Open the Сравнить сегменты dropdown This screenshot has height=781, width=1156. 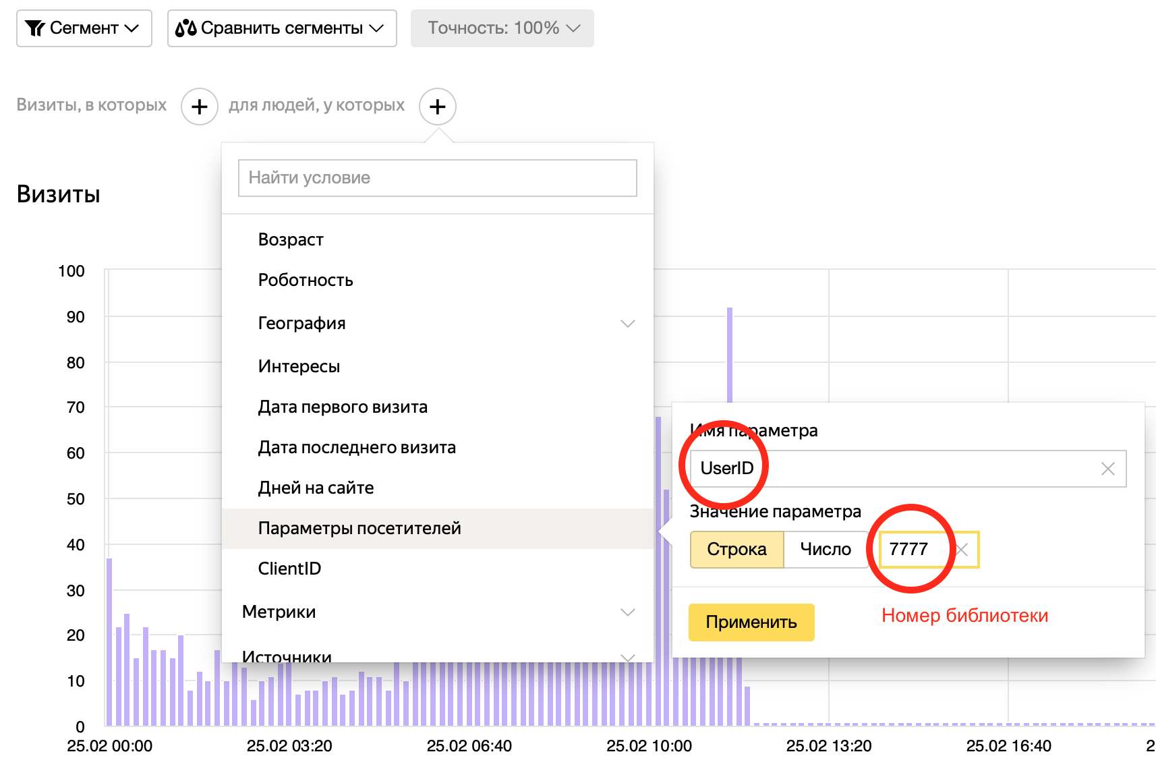281,28
